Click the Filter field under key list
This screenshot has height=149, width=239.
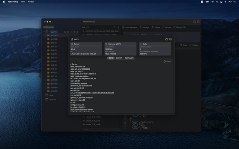101,129
